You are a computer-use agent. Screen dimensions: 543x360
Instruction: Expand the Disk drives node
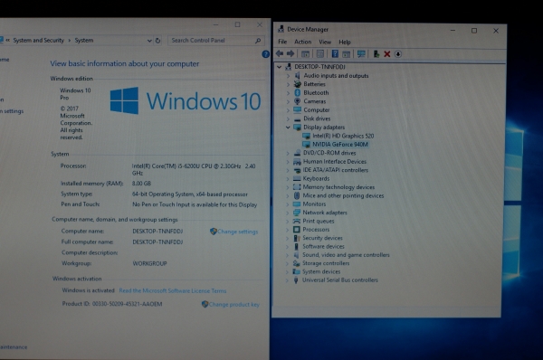point(288,118)
